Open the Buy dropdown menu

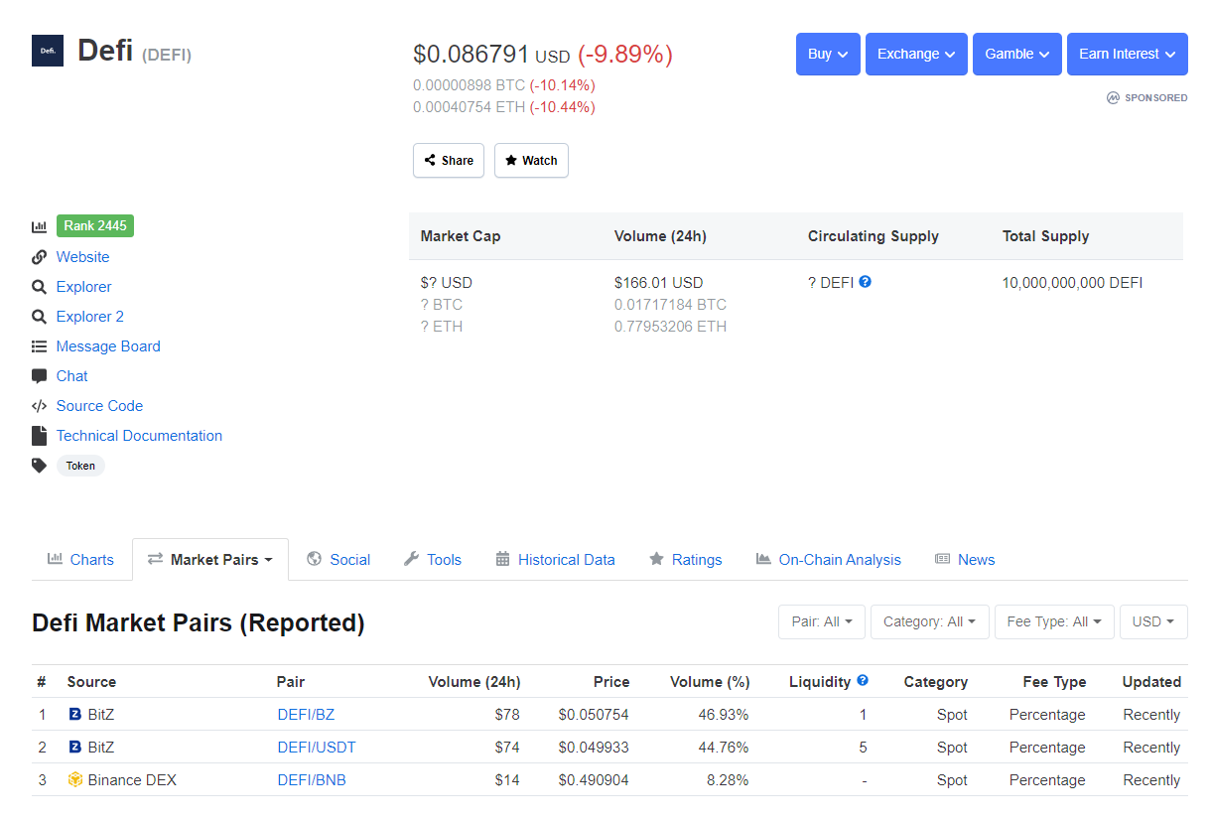coord(828,55)
